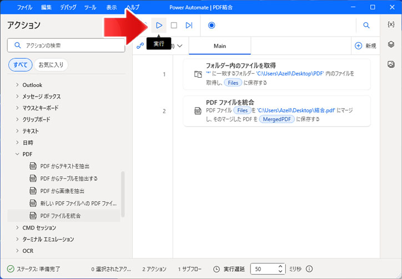Select the Main subflow tab
The image size is (402, 279).
(219, 46)
